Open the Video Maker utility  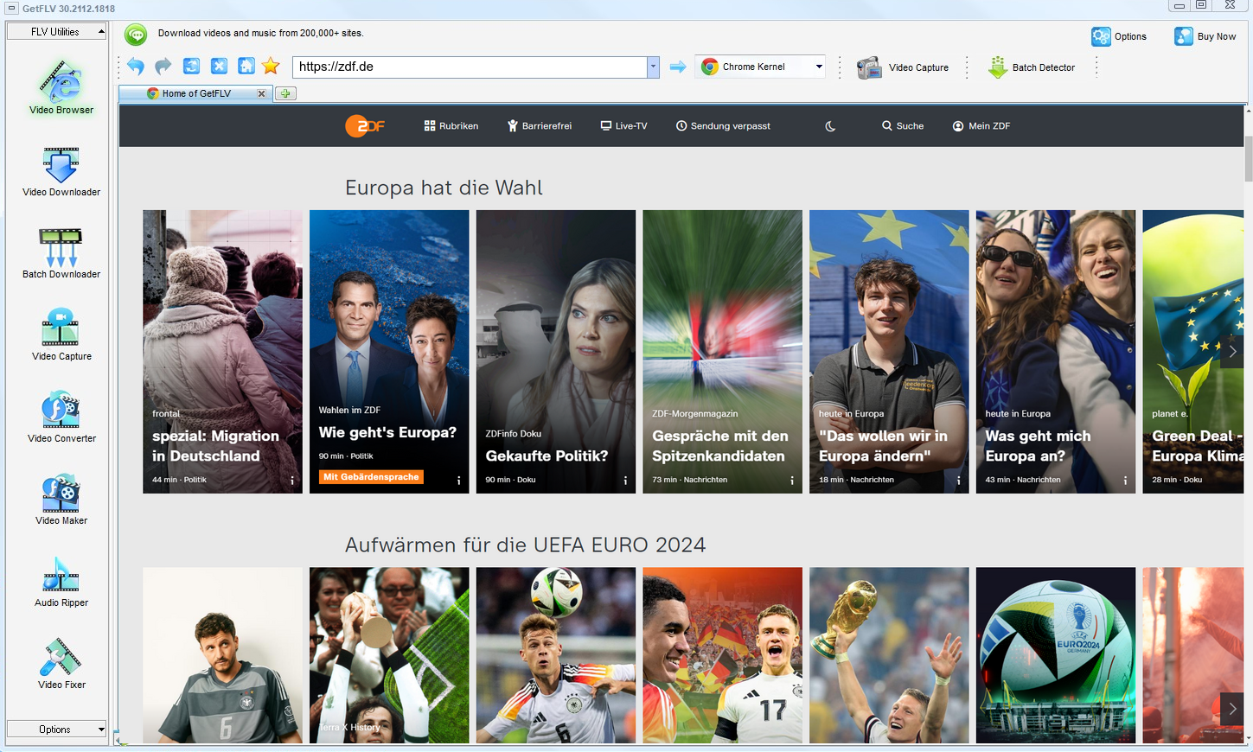click(x=61, y=499)
